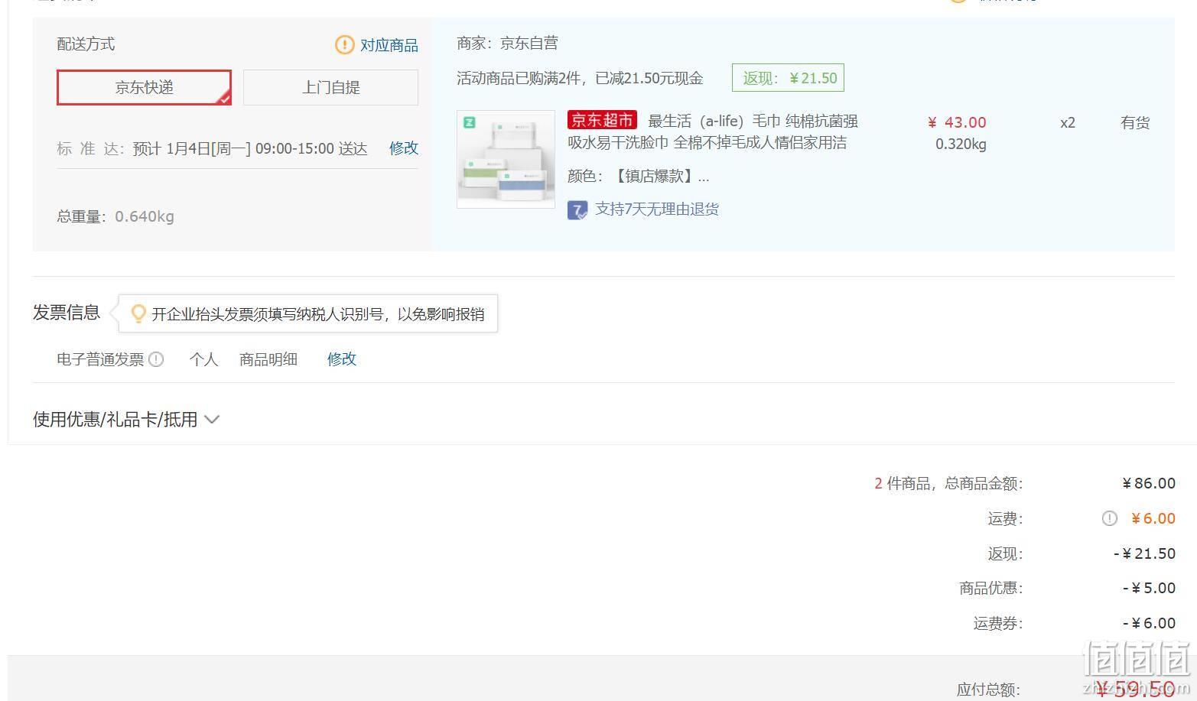Click the 电子普通发票 invoice type text
This screenshot has height=701, width=1197.
(100, 359)
